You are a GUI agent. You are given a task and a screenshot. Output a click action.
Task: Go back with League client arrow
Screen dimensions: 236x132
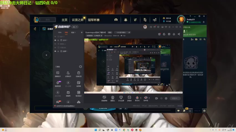pos(35,29)
